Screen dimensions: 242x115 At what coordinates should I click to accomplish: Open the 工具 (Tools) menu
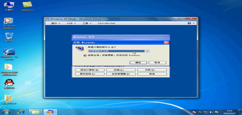coord(86,23)
